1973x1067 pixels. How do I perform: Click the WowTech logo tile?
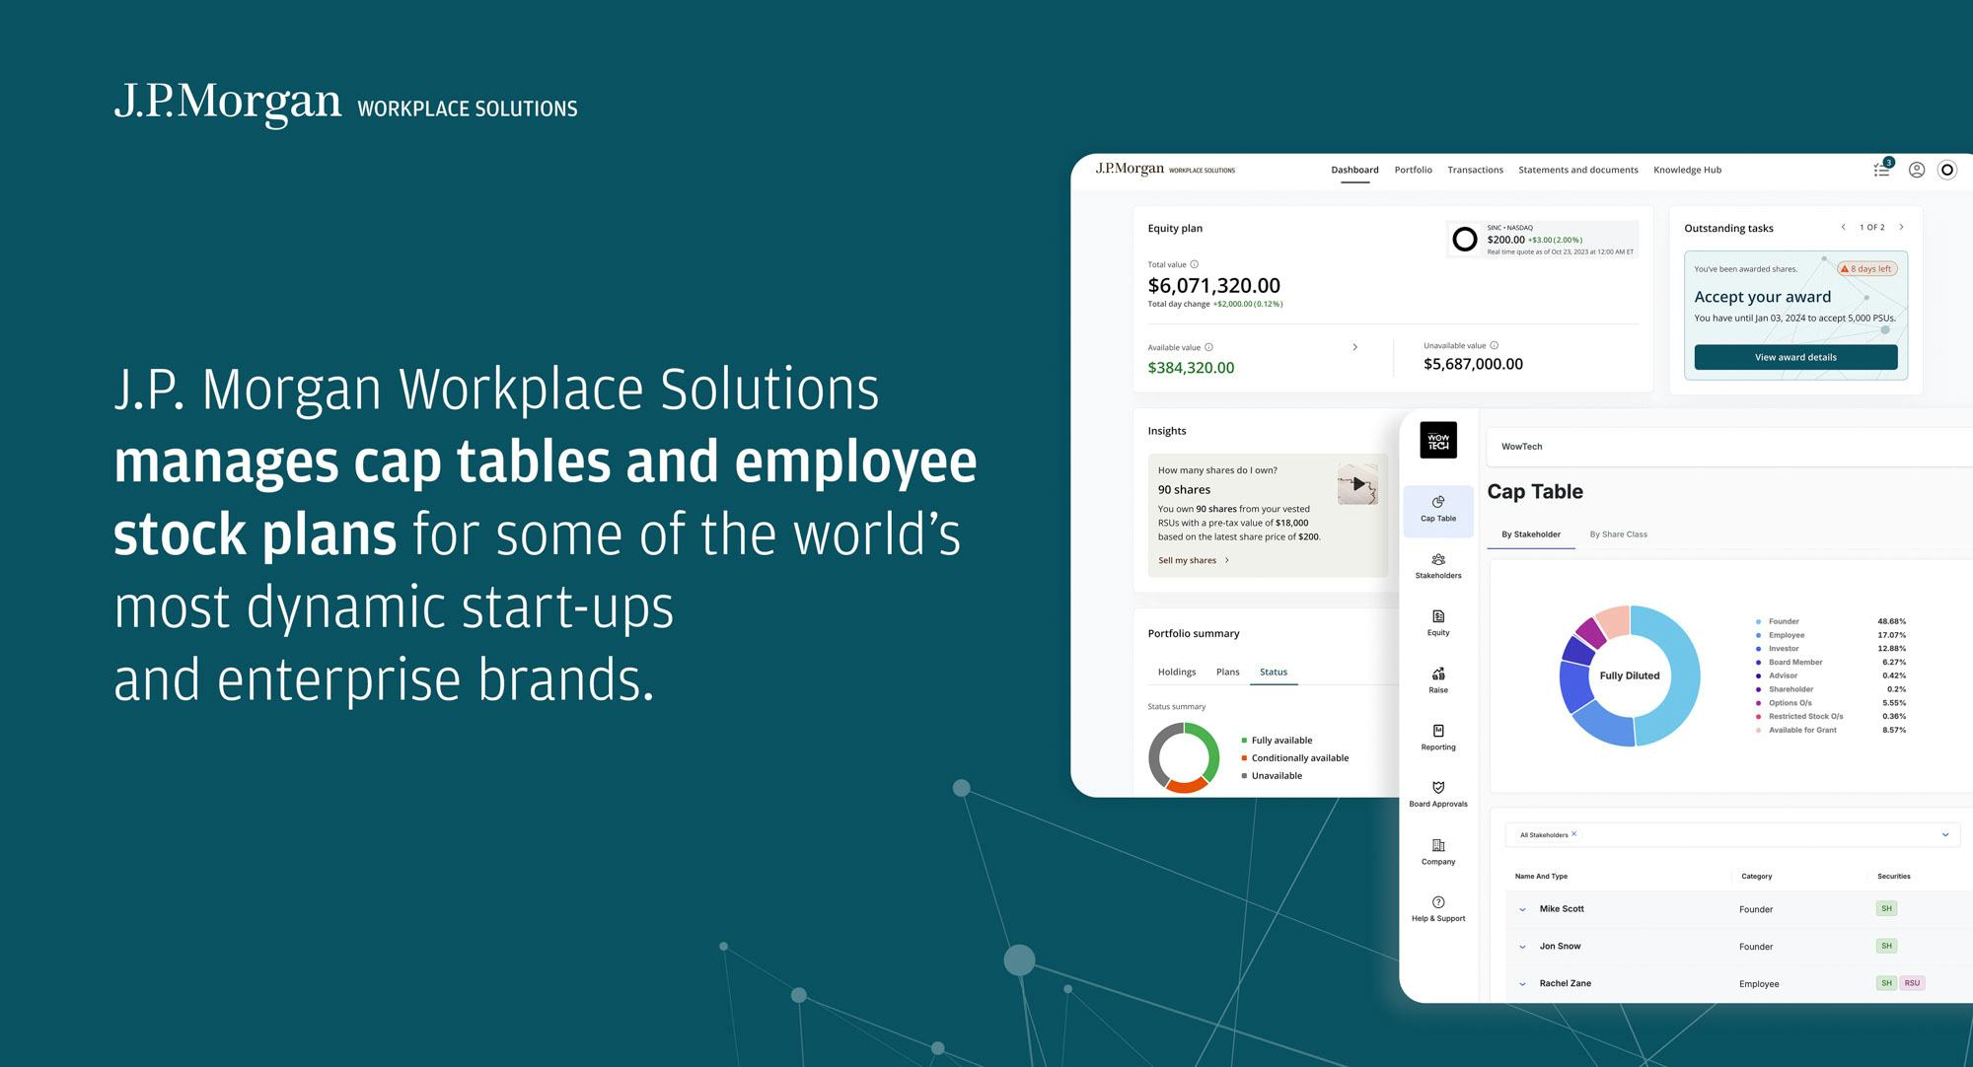1438,440
